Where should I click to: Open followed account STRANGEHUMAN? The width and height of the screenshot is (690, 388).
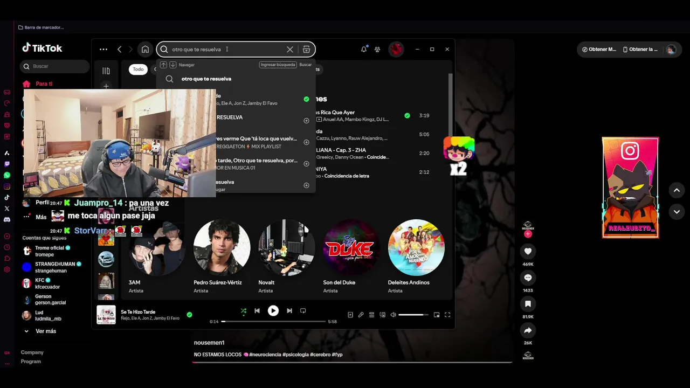(51, 267)
